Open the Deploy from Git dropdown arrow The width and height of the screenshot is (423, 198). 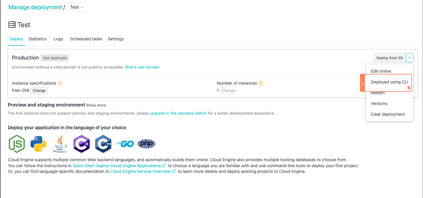pos(409,58)
